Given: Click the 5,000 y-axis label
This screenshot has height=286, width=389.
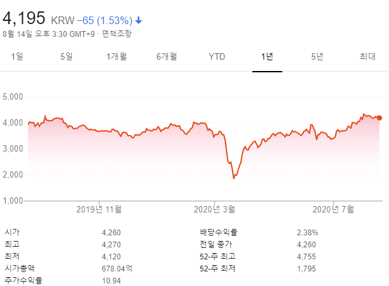Looking at the screenshot, I should point(13,96).
